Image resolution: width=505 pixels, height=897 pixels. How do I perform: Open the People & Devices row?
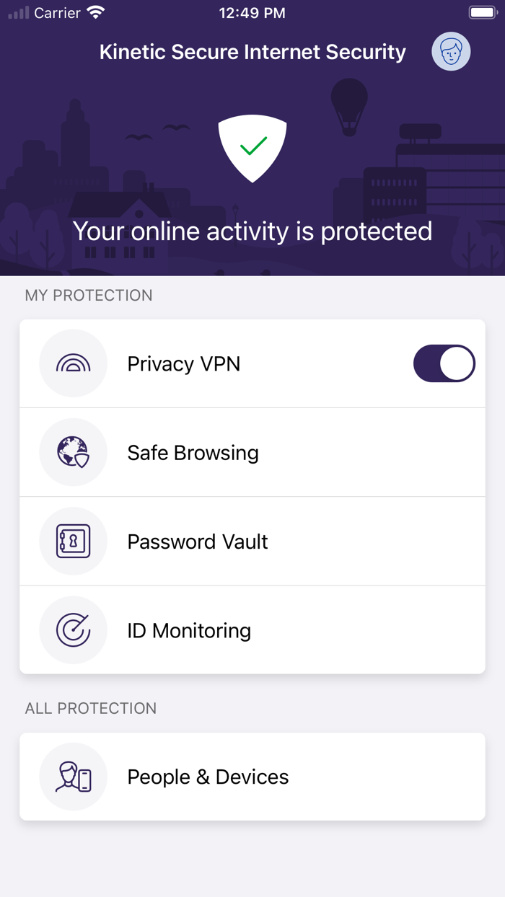252,777
